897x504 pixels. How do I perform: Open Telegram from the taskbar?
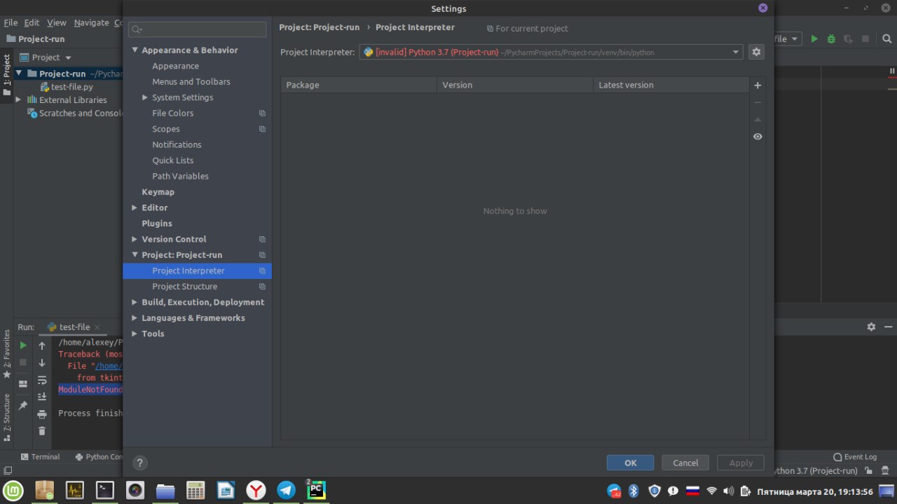click(286, 490)
